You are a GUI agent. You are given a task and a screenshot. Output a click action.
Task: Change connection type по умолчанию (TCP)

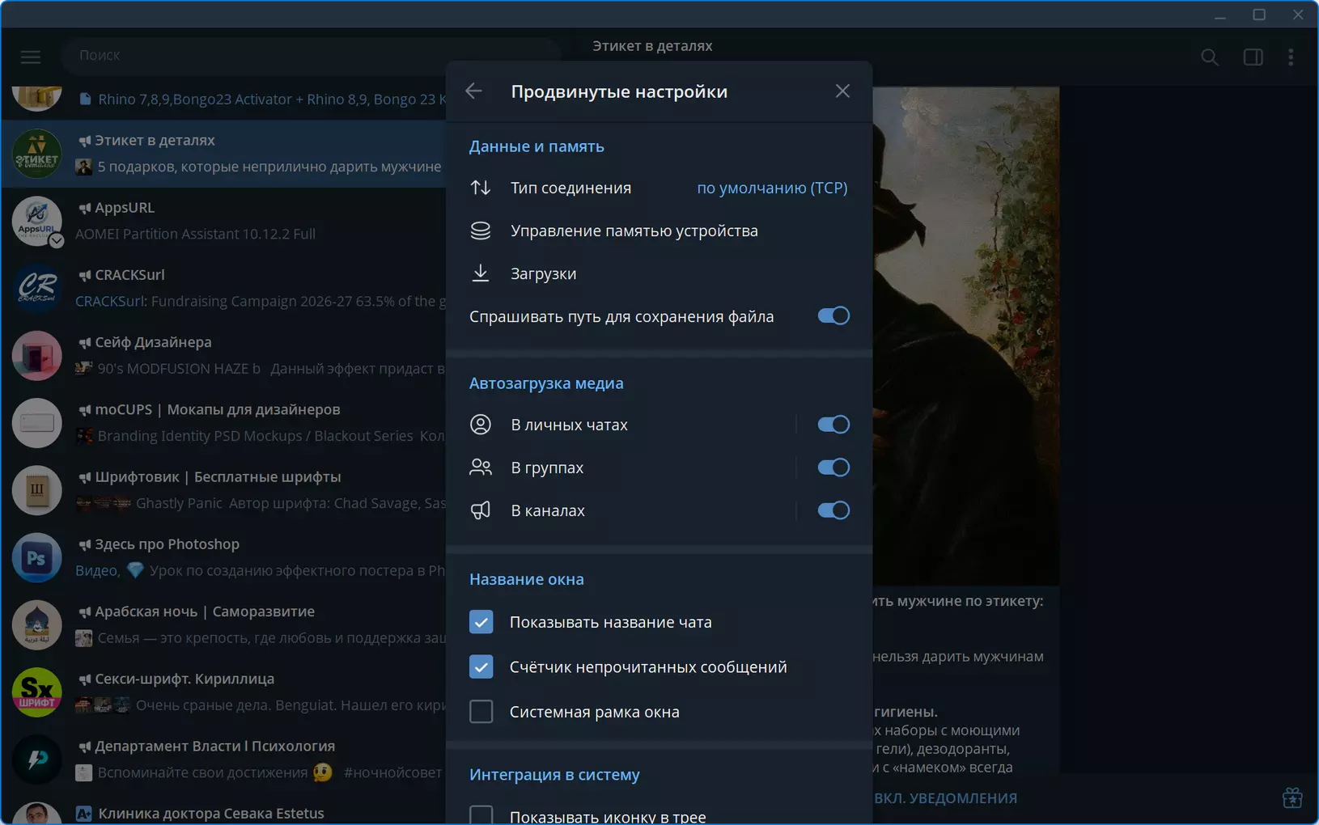point(772,188)
